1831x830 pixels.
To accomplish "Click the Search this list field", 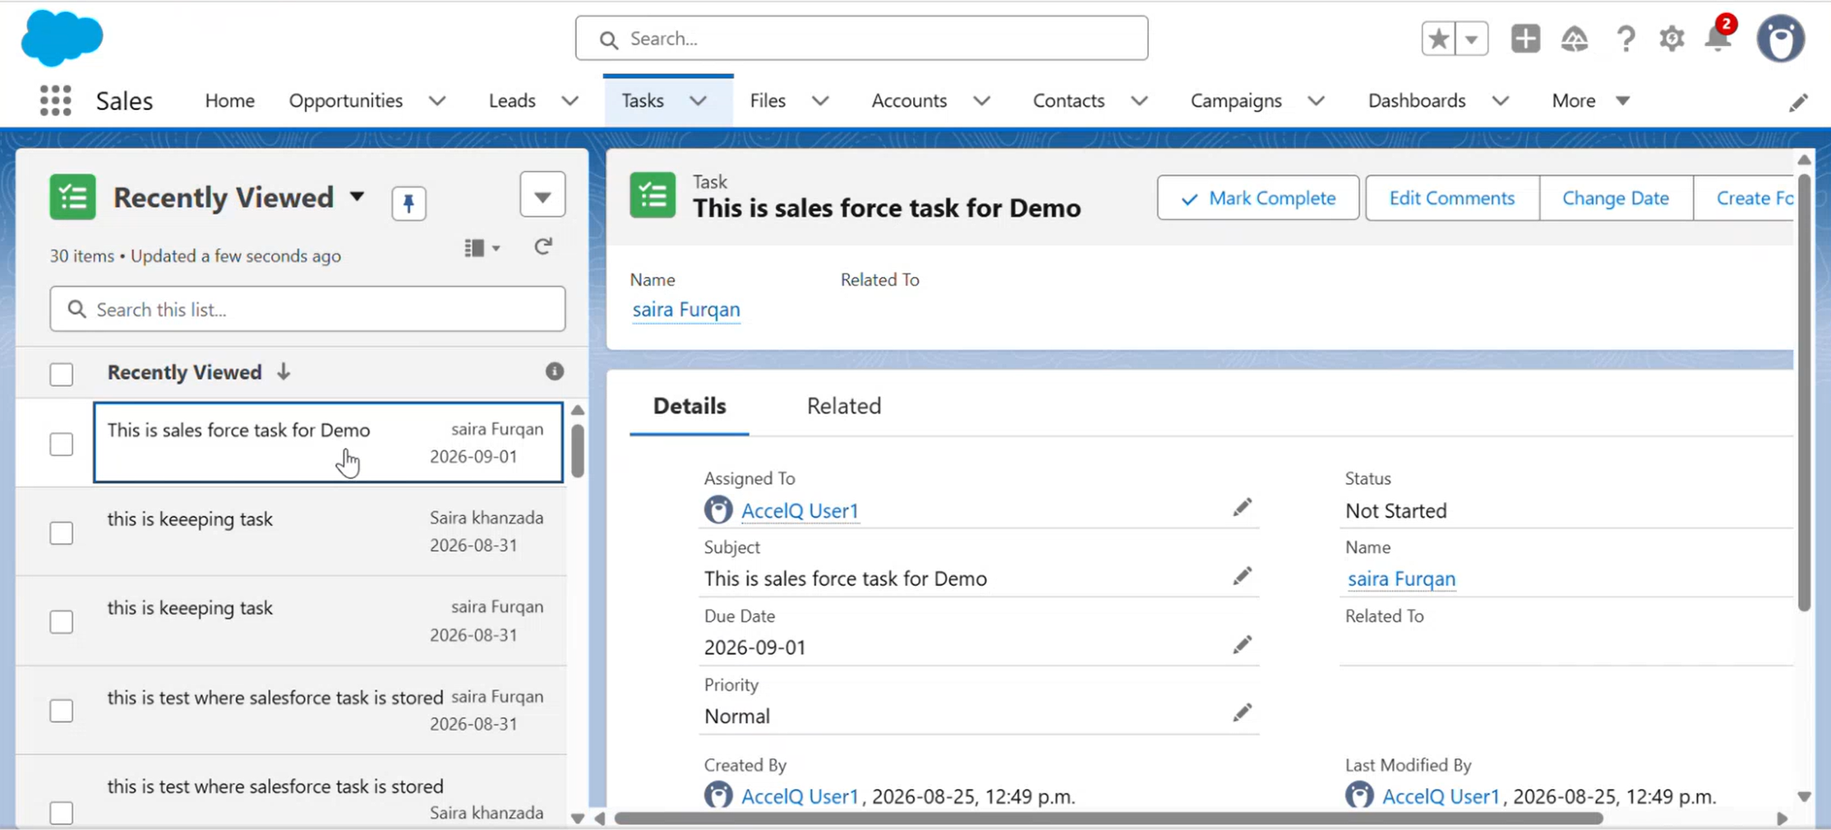I will 307,309.
